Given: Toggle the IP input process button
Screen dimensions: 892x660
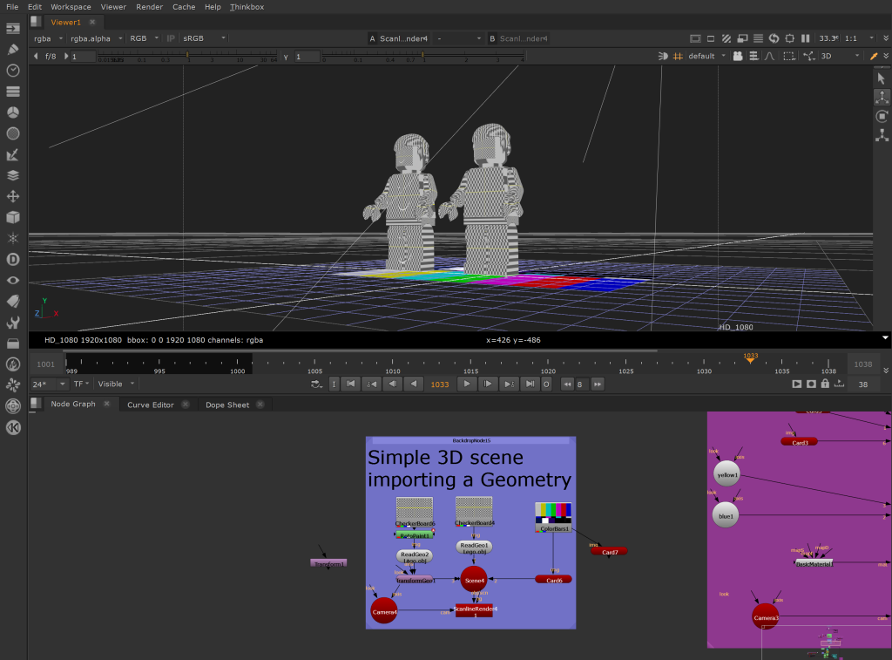Looking at the screenshot, I should [171, 38].
